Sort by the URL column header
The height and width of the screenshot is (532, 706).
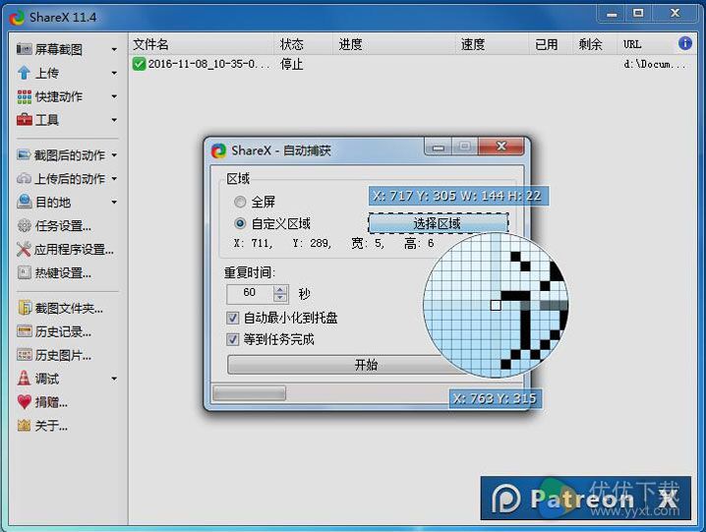point(632,44)
